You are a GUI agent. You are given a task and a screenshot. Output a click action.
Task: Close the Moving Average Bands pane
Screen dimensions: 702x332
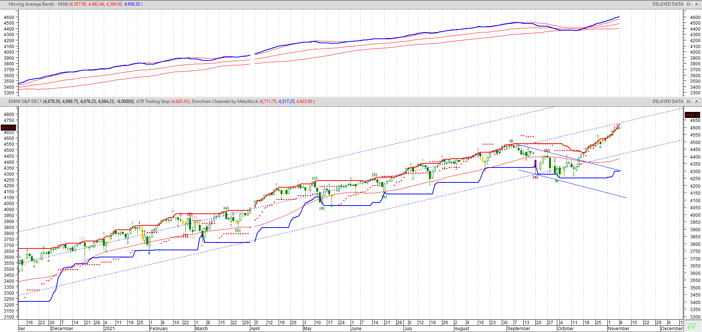click(x=696, y=4)
